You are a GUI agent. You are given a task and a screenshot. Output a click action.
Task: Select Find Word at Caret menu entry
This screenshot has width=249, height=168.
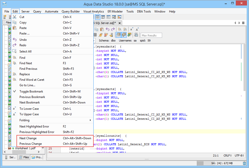(x=32, y=80)
